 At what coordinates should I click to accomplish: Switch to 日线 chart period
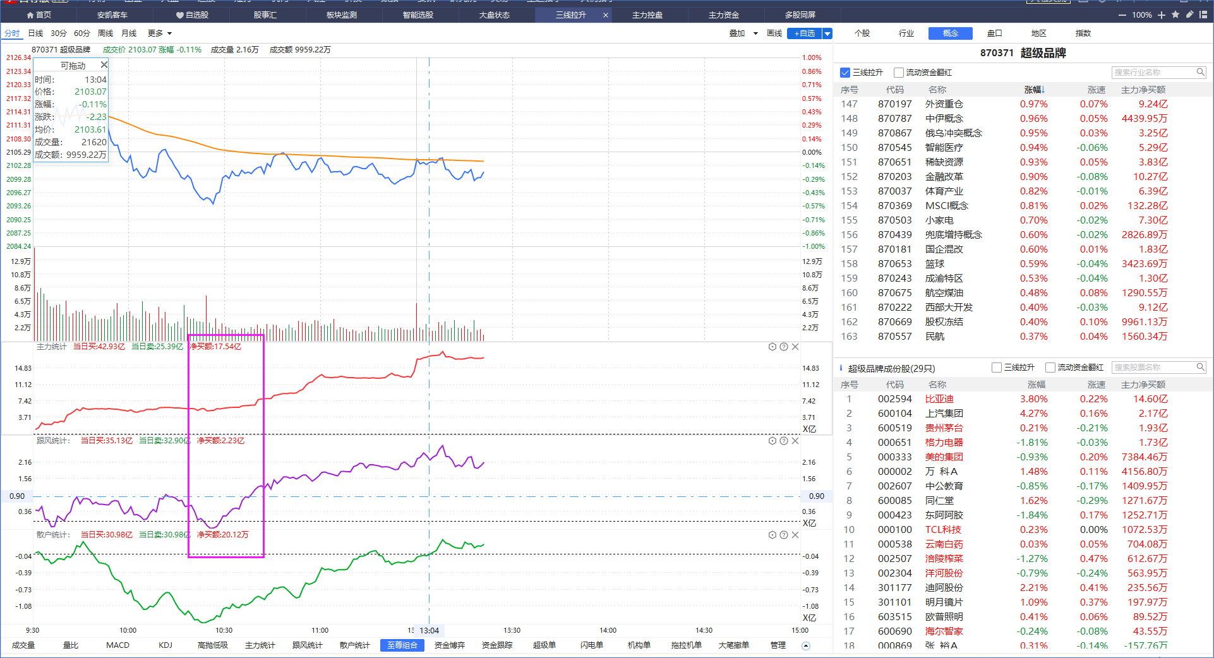pyautogui.click(x=35, y=33)
